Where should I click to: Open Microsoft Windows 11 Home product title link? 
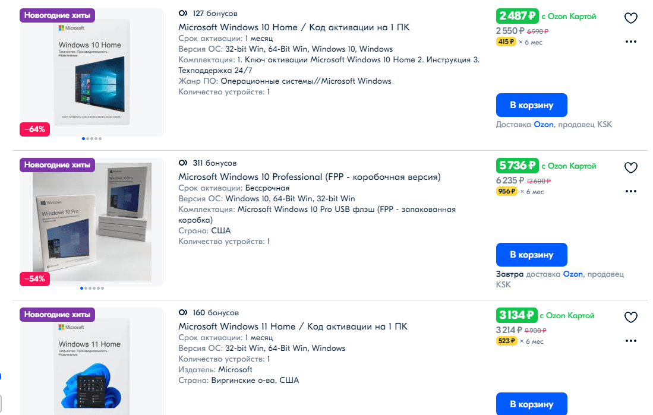[293, 327]
